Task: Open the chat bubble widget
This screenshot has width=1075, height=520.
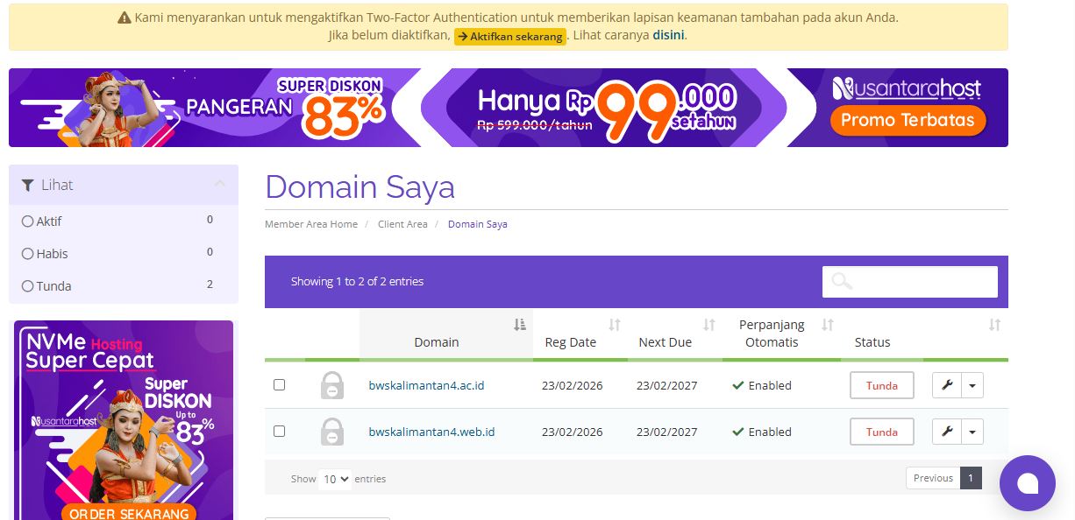Action: pos(1027,483)
